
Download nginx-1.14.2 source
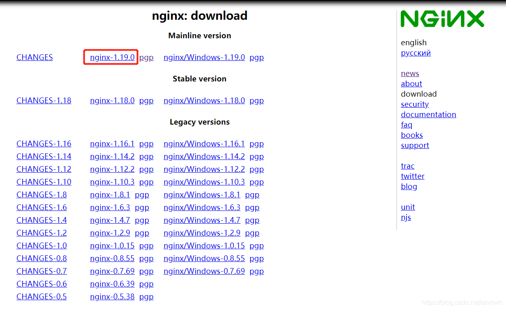pos(112,157)
